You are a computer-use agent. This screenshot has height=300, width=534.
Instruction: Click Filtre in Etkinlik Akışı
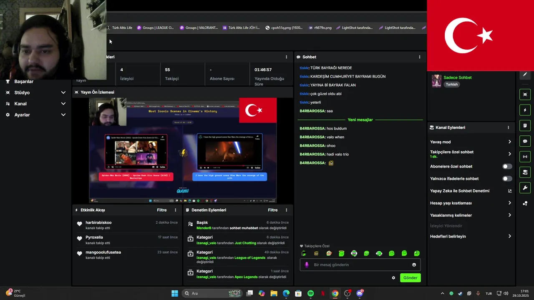pyautogui.click(x=162, y=210)
